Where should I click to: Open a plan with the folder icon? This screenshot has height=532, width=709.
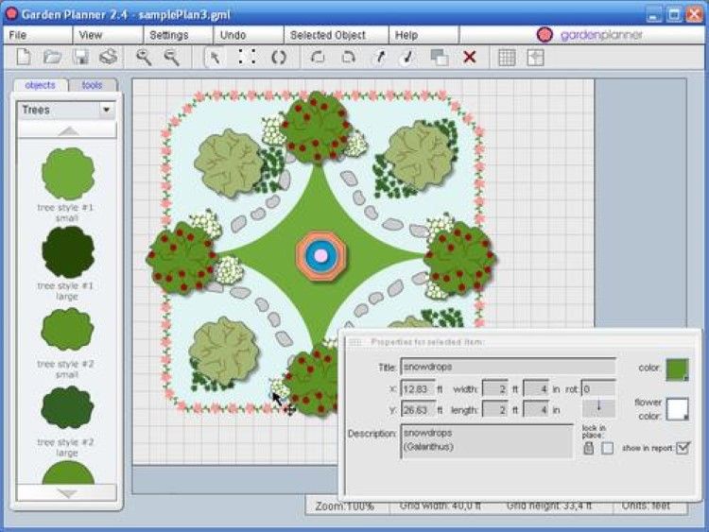pyautogui.click(x=52, y=57)
